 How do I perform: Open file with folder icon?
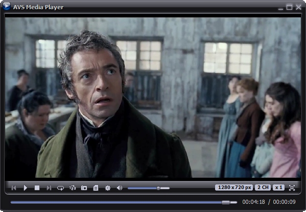[x=84, y=188]
